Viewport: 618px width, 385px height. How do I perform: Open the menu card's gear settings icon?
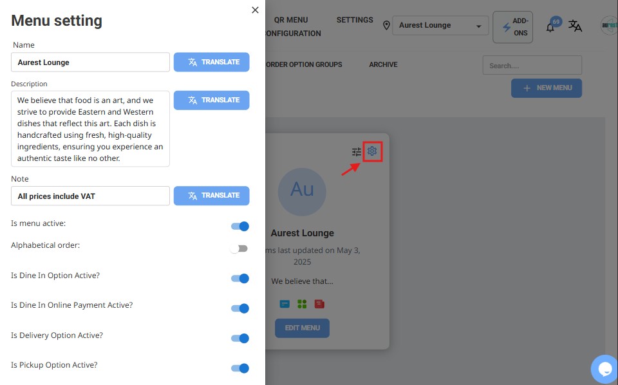tap(372, 151)
